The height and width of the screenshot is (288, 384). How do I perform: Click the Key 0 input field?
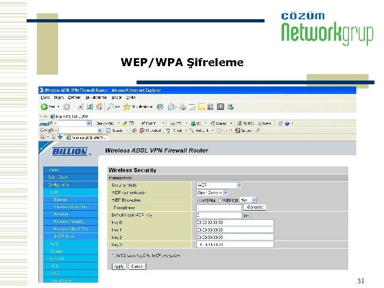coord(235,222)
